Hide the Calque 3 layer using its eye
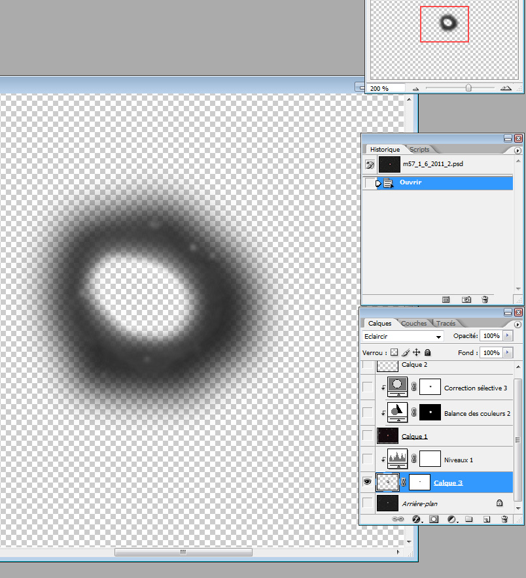The height and width of the screenshot is (578, 526). (x=368, y=482)
